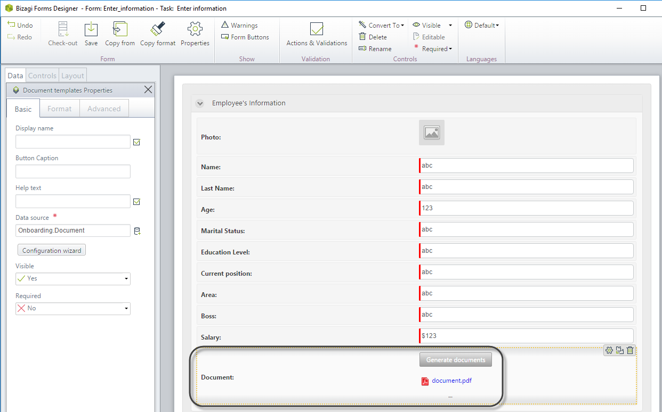Click the Undo button

click(20, 25)
